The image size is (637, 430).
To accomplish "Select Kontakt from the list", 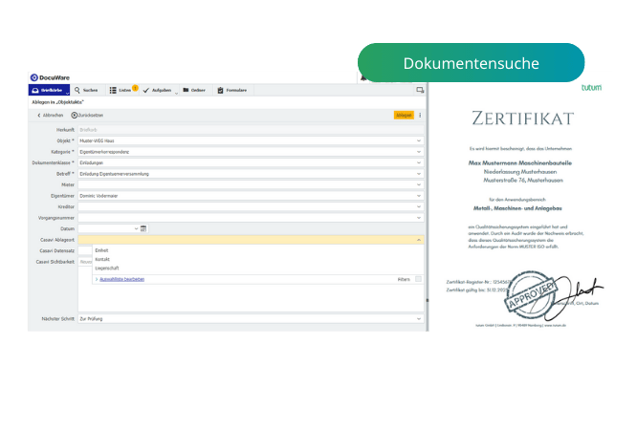I will coord(102,260).
